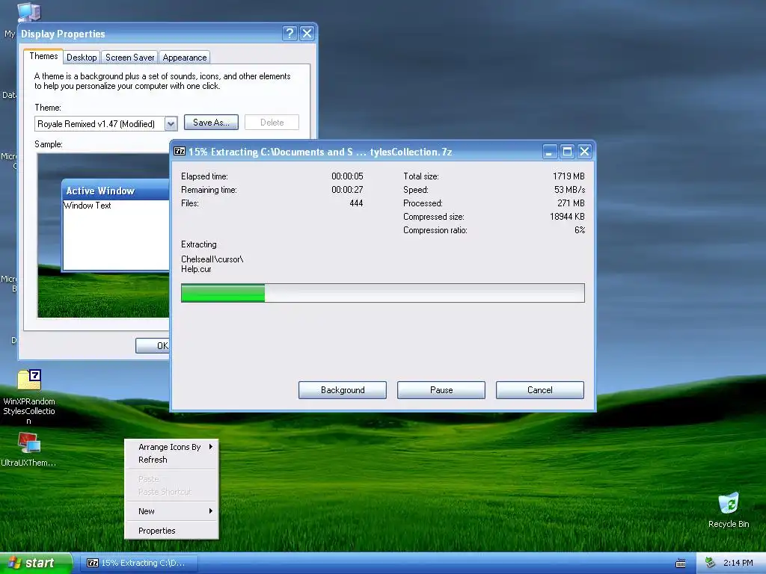Expand the Arrange Icons By submenu
The image size is (766, 574).
[x=171, y=447]
